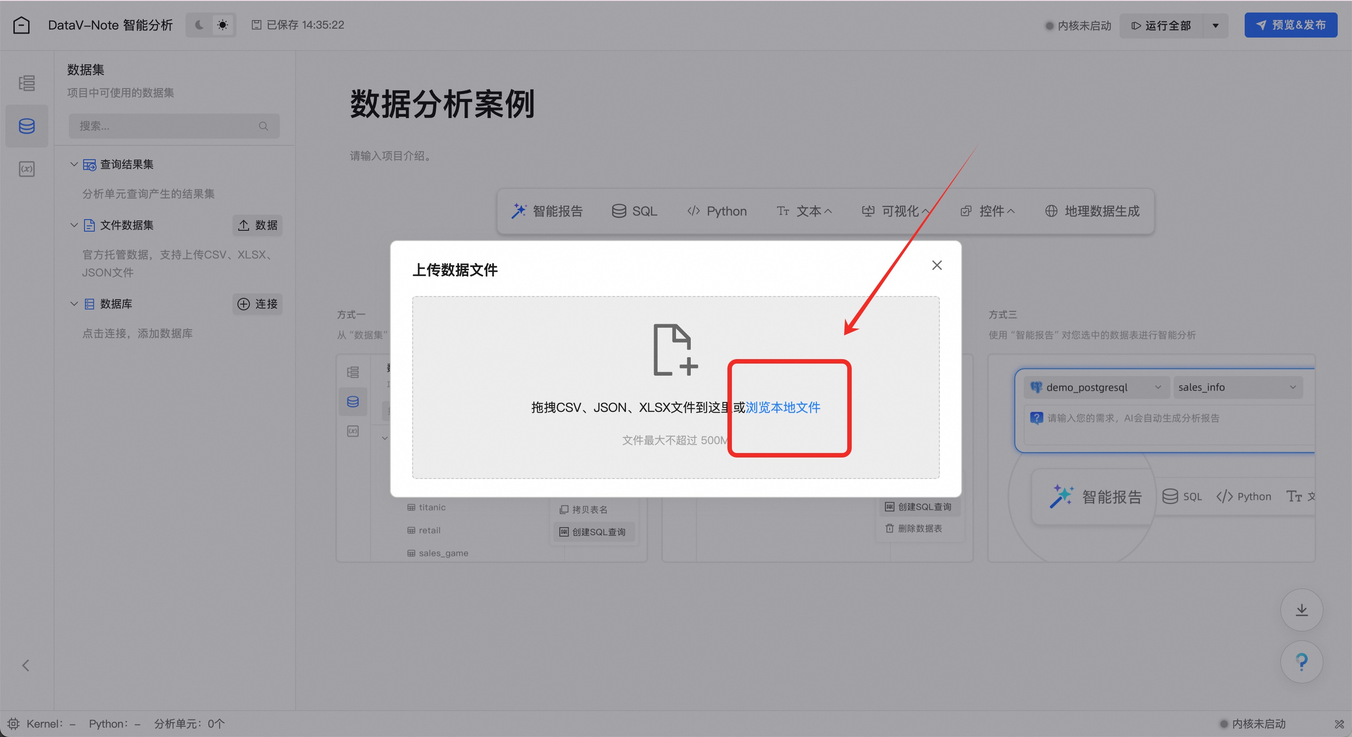
Task: Open the outline panel sidebar icon
Action: [x=27, y=83]
